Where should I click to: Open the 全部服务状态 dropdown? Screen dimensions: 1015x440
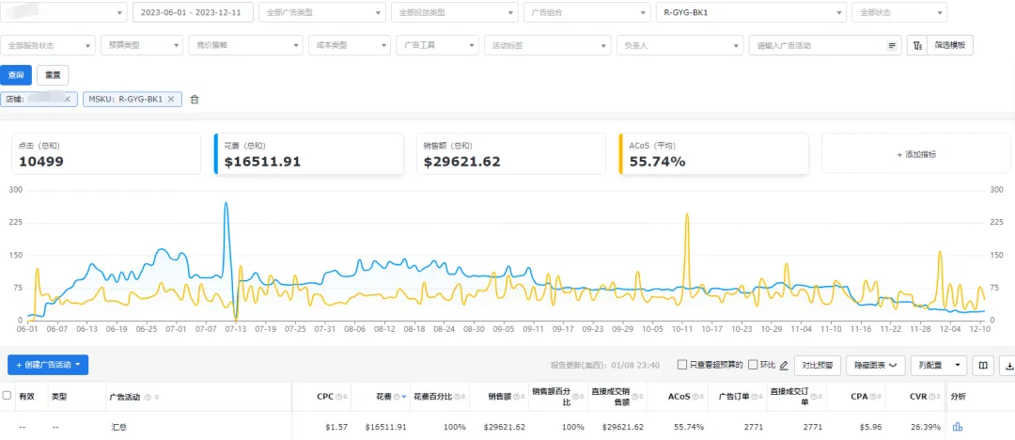point(48,45)
